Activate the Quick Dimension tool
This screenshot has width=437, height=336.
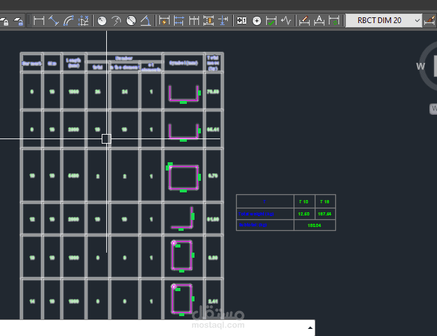[164, 21]
